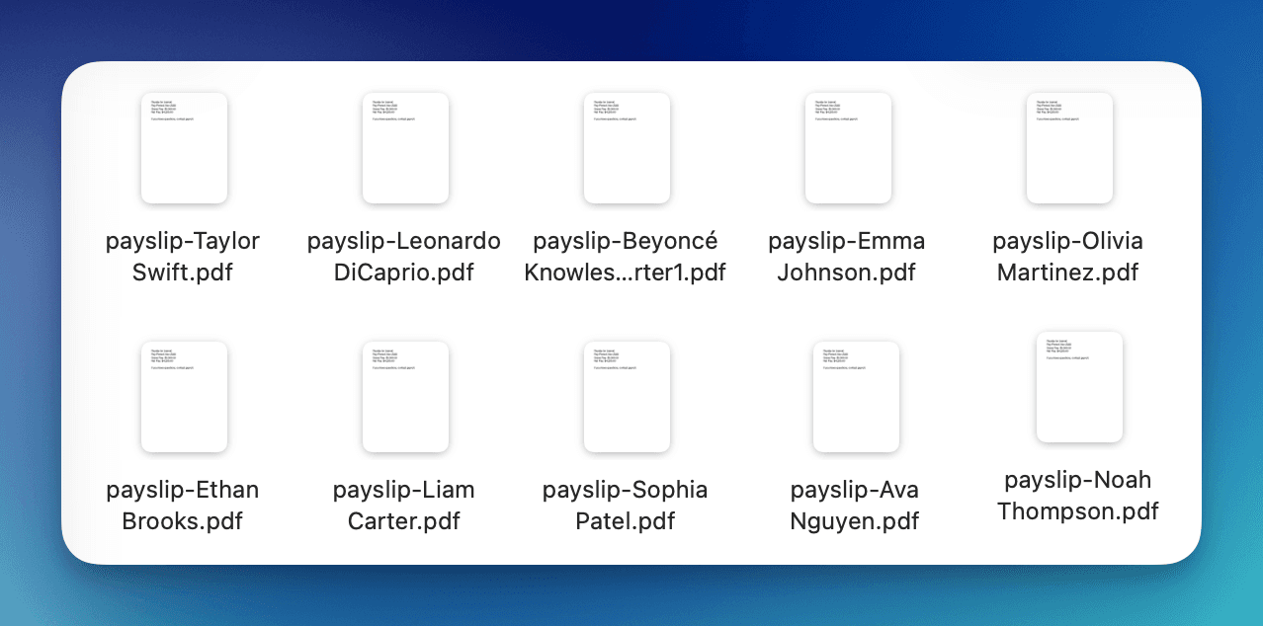
Task: Select the Taylor Swift payslip PDF icon
Action: [x=184, y=148]
